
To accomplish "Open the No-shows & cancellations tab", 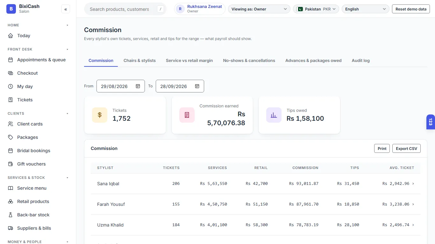I will [249, 60].
